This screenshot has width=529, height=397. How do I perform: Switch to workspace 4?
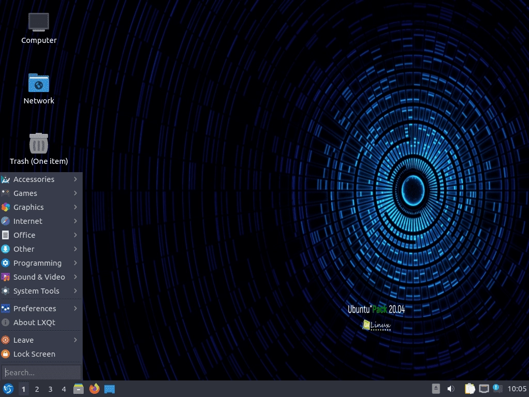(x=64, y=389)
